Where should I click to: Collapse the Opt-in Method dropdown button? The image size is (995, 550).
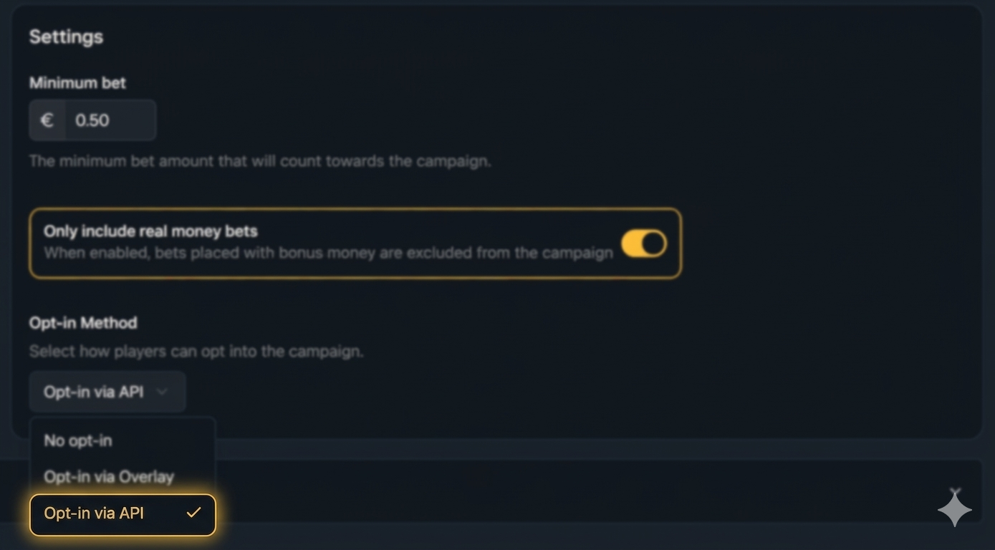click(107, 392)
